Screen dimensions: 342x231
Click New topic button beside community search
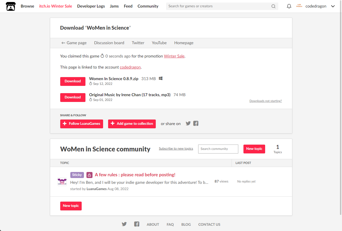click(254, 149)
